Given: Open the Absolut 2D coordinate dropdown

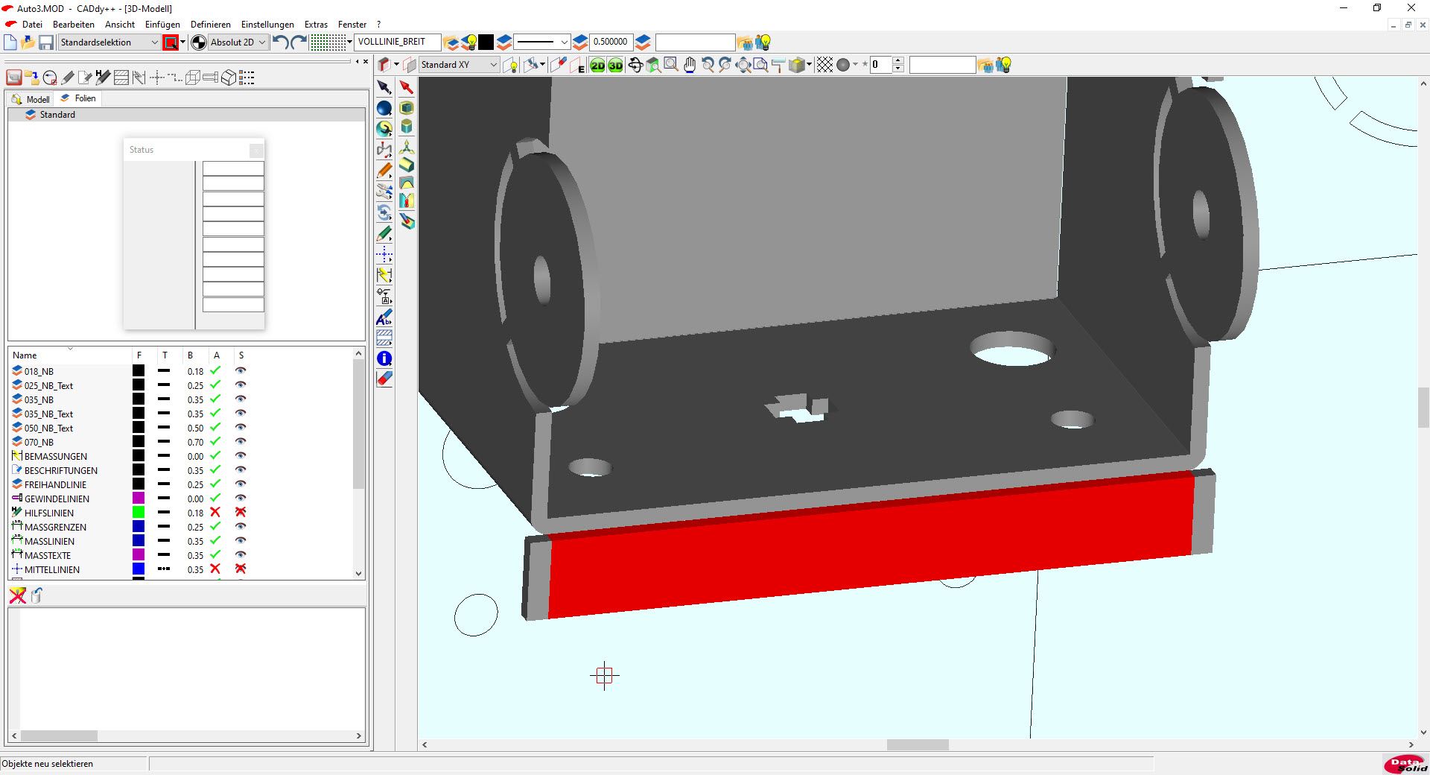Looking at the screenshot, I should (x=261, y=42).
